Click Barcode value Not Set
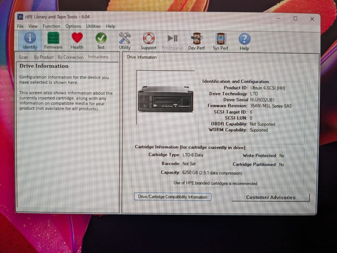The image size is (337, 253). coord(189,164)
